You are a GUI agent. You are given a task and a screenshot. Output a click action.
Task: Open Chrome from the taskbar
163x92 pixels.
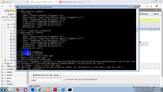point(40,90)
